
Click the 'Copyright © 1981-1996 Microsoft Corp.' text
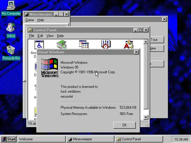(x=88, y=72)
